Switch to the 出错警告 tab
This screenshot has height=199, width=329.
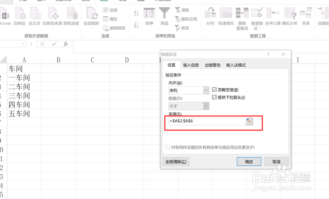tap(212, 65)
